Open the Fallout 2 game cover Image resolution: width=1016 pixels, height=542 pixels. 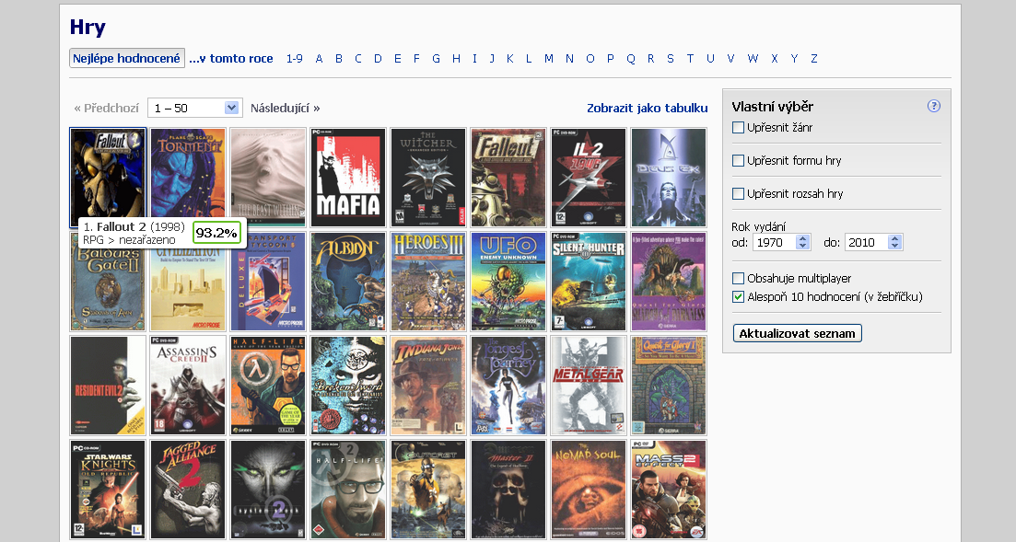[108, 178]
